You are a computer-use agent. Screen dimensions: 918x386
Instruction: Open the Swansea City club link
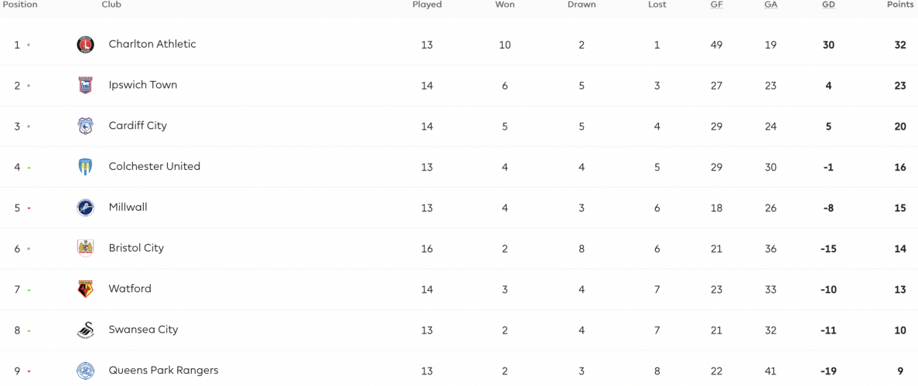(143, 330)
